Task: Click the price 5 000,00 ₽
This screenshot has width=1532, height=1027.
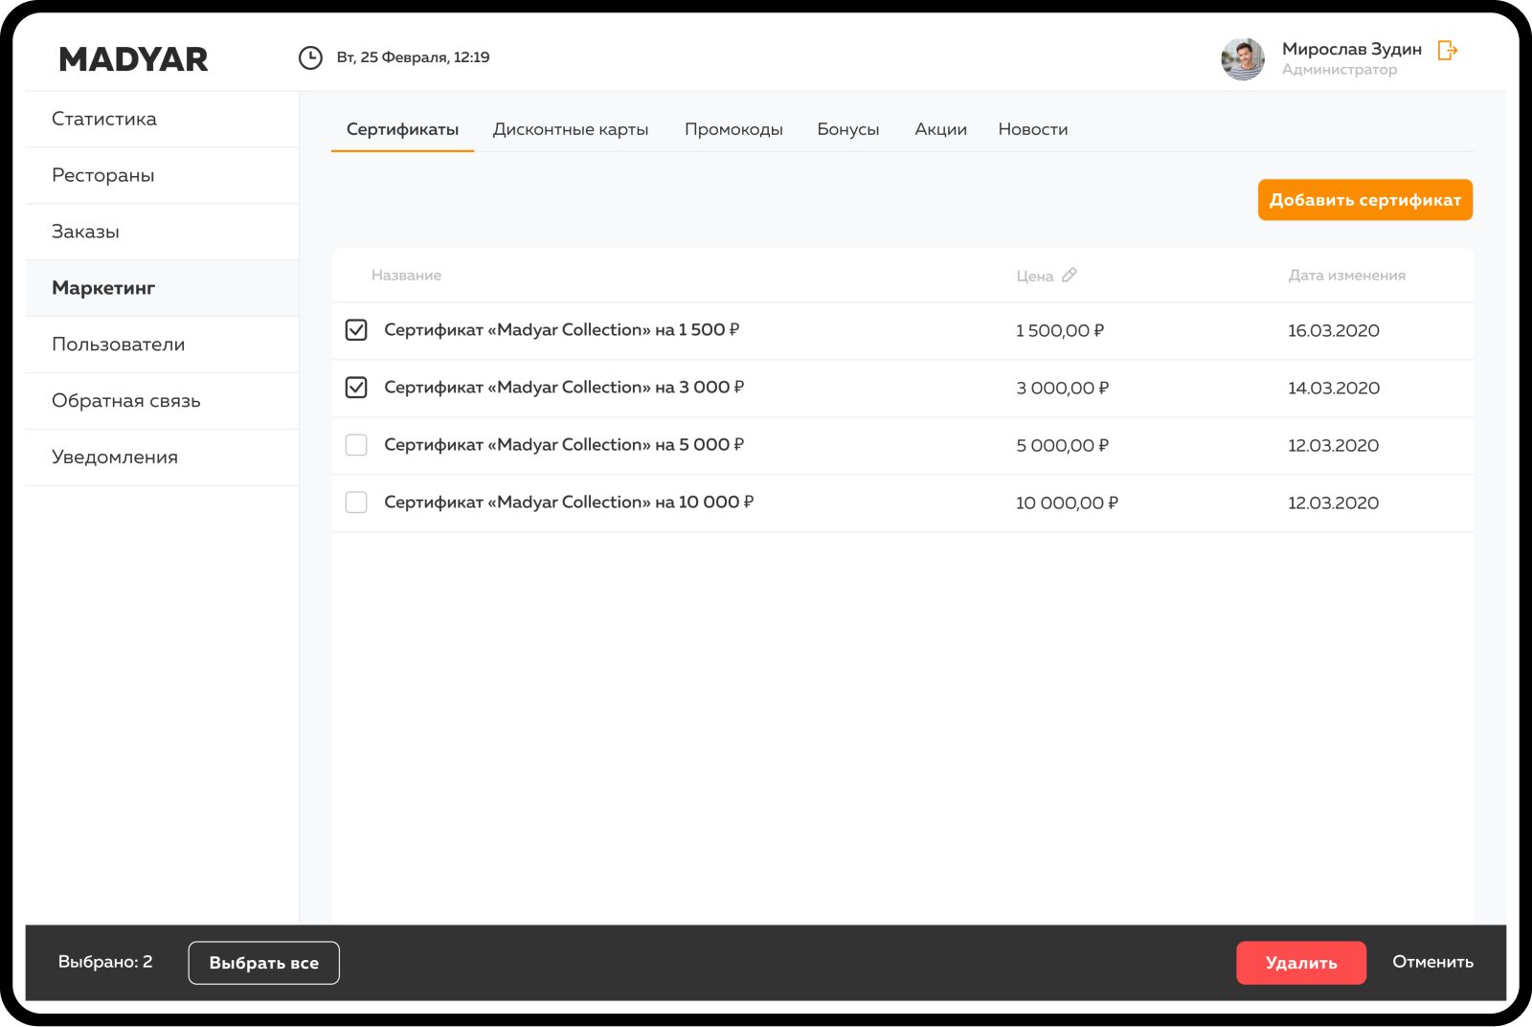Action: (x=1063, y=446)
